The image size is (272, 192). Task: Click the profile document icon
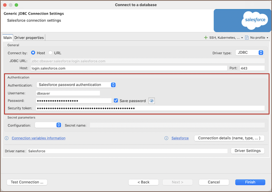[247, 38]
